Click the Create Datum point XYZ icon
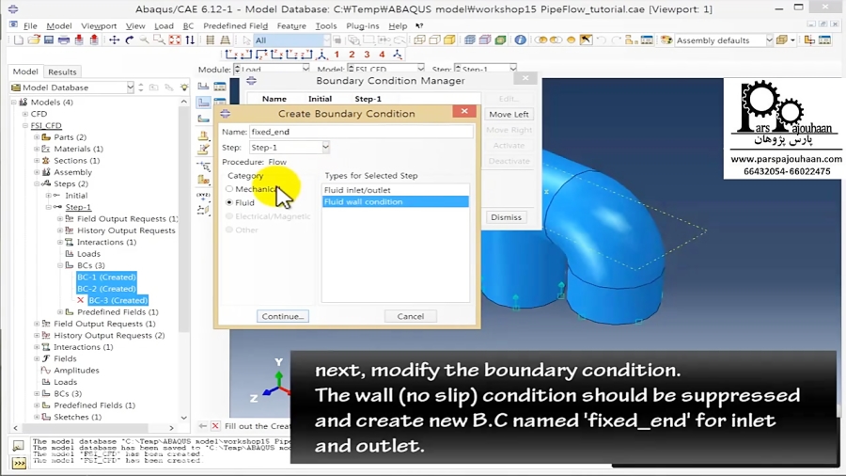The width and height of the screenshot is (846, 476). pos(203,196)
